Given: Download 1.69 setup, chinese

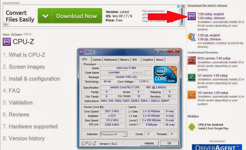Looking at the screenshot, I should click(x=211, y=18).
